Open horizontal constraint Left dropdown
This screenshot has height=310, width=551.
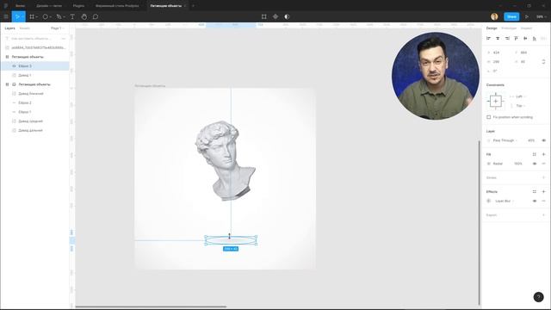(520, 96)
